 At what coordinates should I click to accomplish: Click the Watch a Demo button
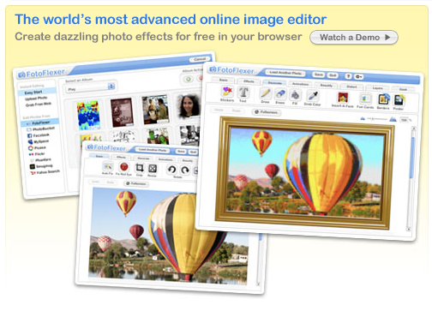tap(354, 38)
